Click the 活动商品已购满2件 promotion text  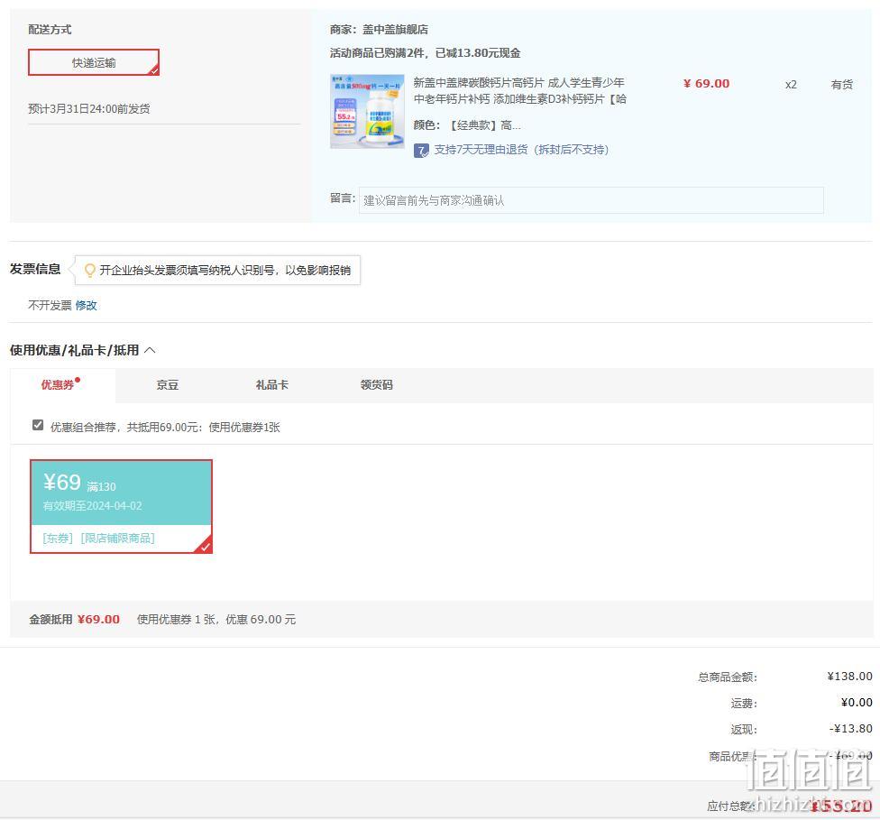click(425, 53)
